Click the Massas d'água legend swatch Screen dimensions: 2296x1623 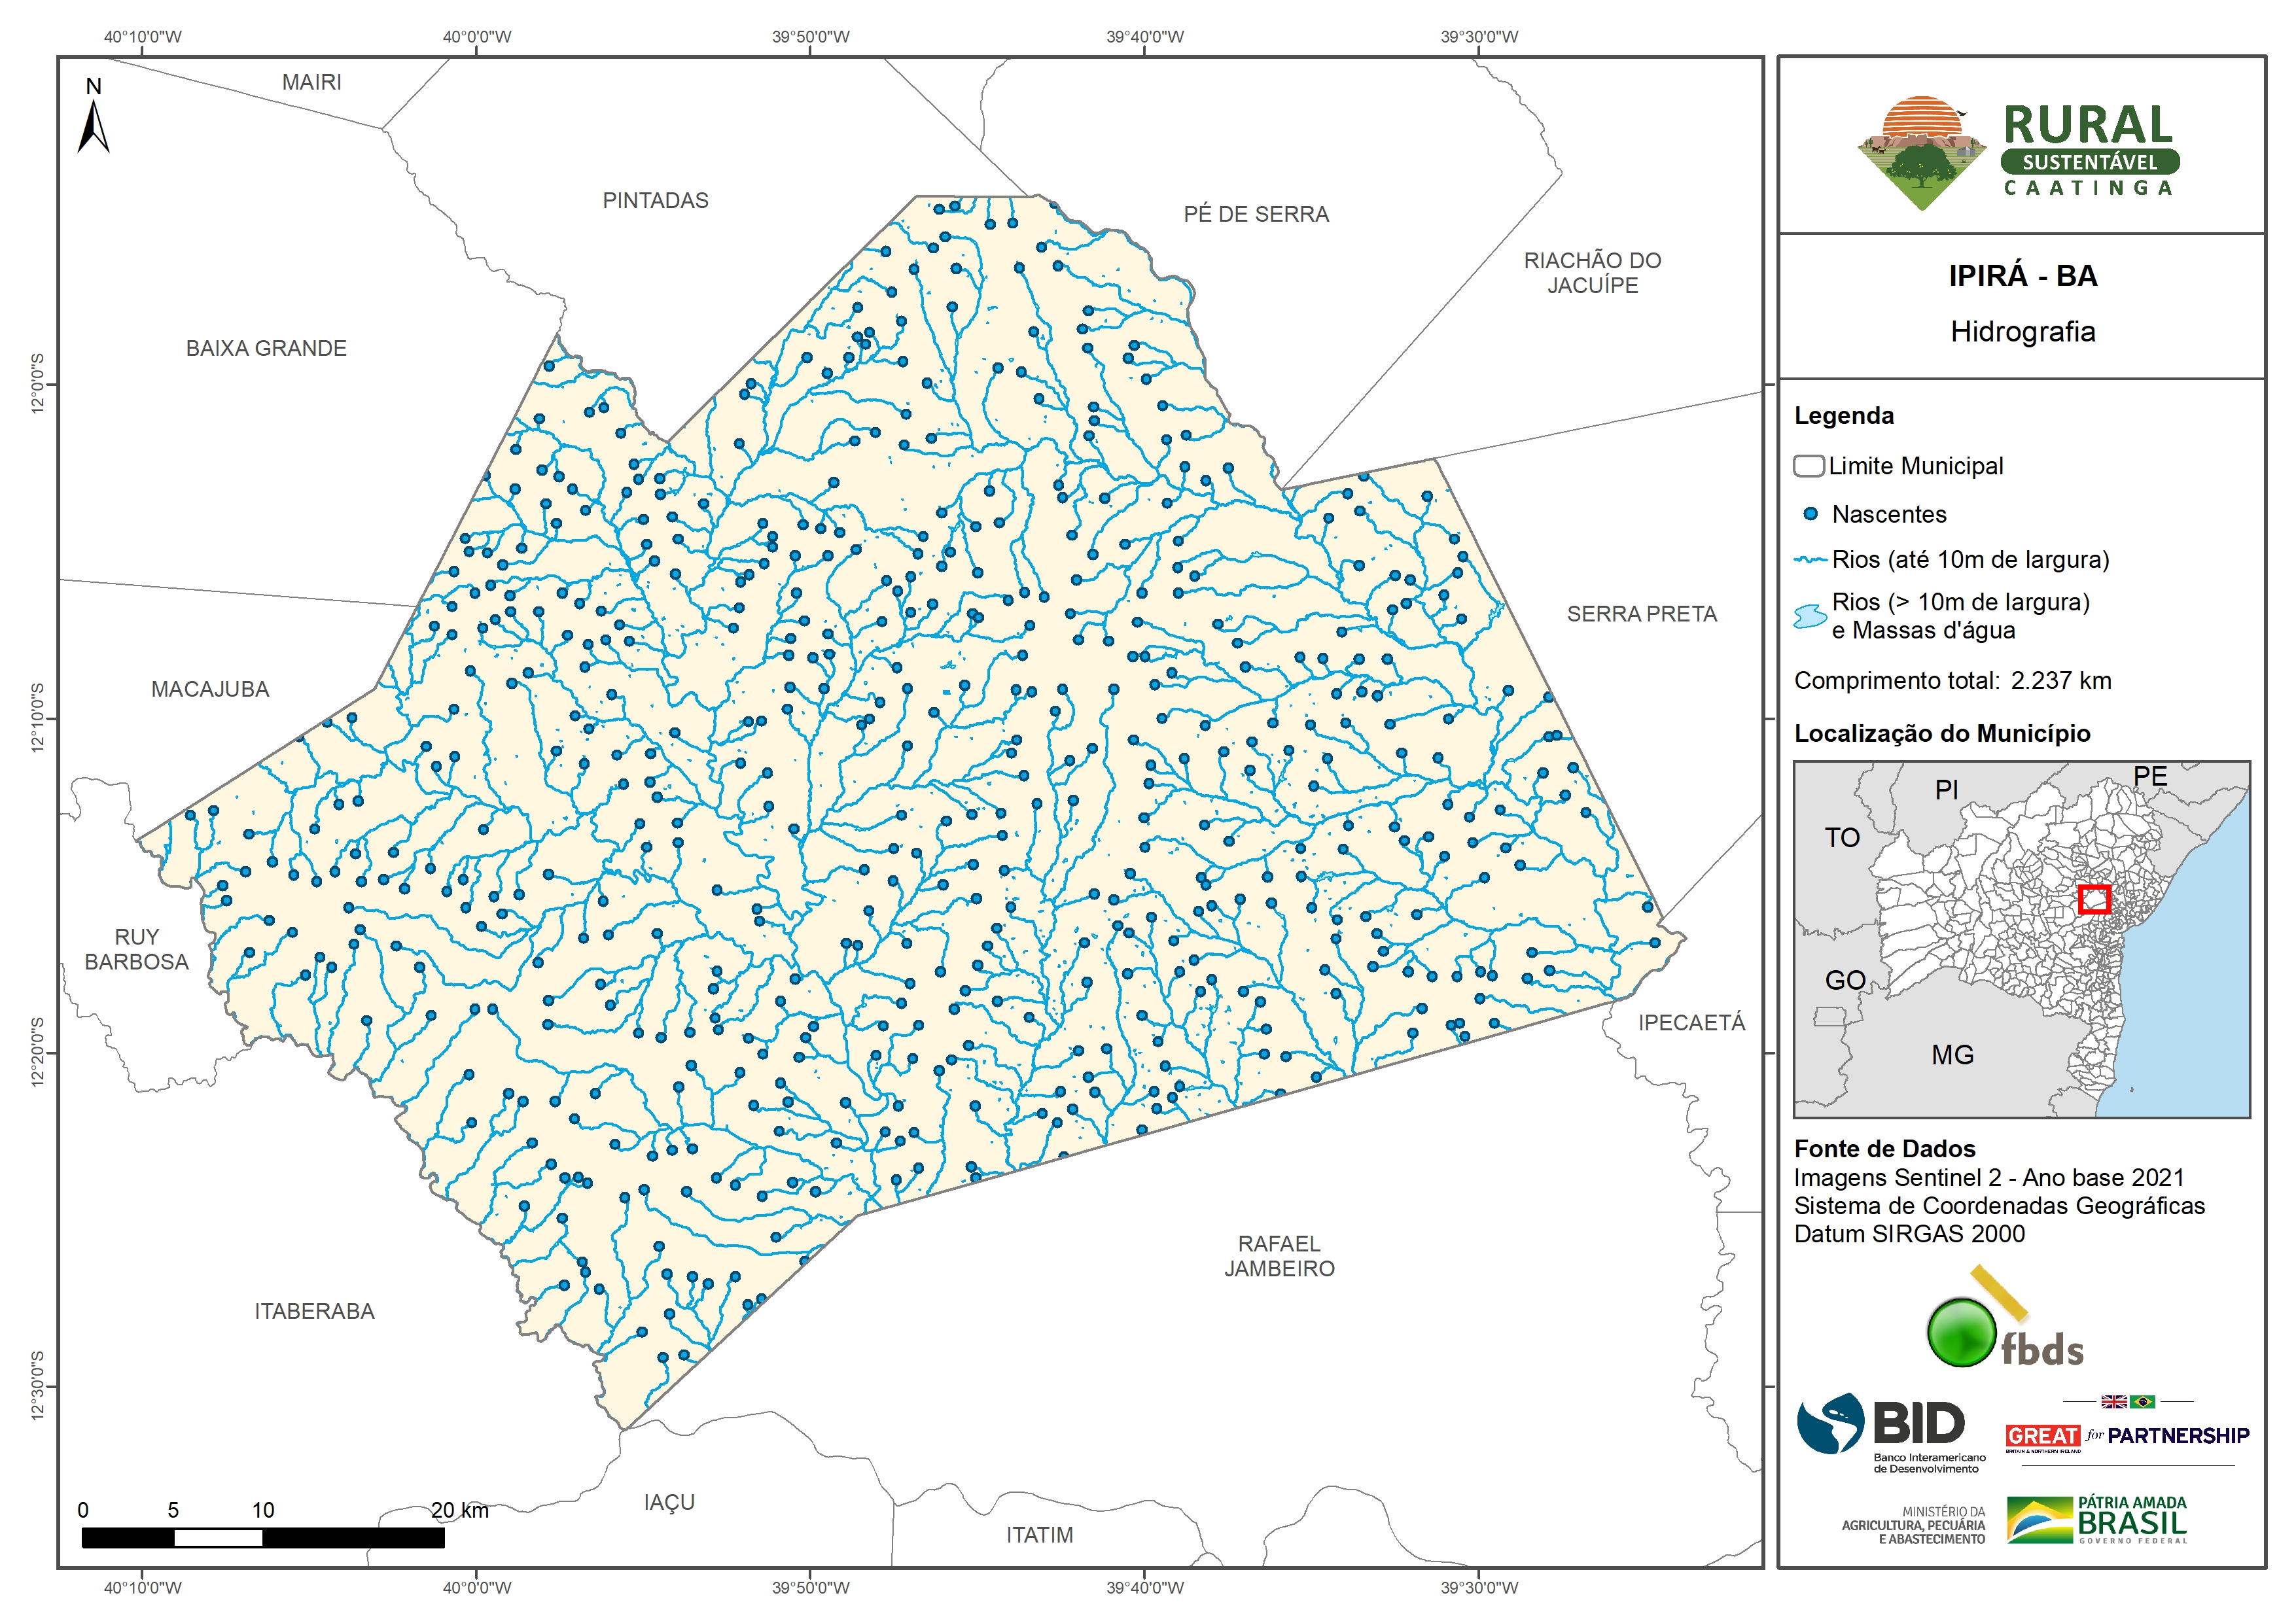tap(1810, 616)
